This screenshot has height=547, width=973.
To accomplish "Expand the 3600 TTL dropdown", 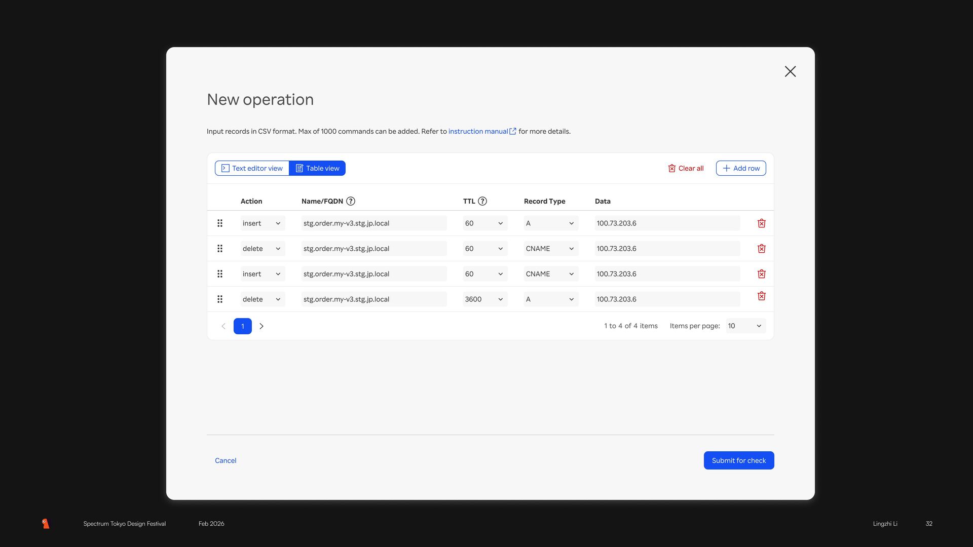I will (x=484, y=299).
